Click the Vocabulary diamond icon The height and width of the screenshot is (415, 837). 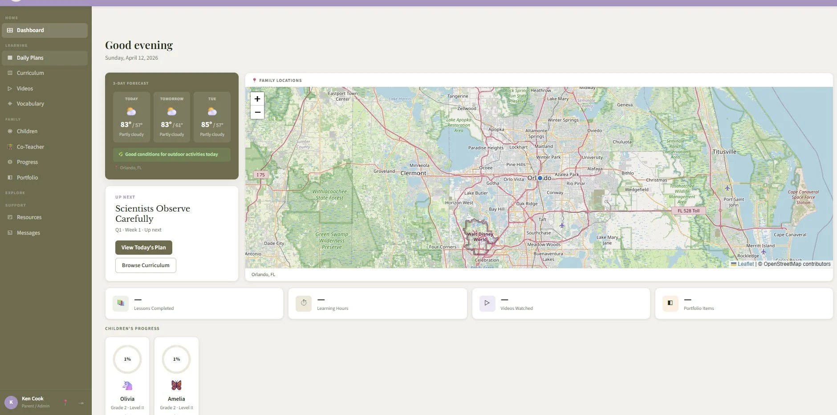[x=10, y=104]
